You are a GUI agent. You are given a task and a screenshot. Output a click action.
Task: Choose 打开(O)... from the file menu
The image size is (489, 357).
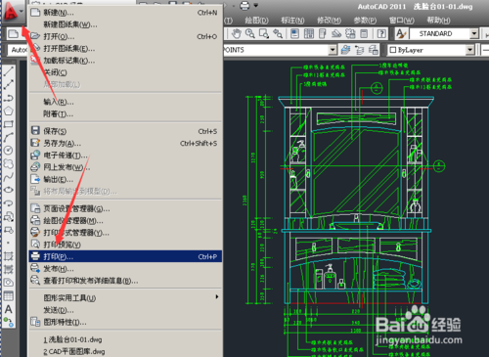click(125, 36)
